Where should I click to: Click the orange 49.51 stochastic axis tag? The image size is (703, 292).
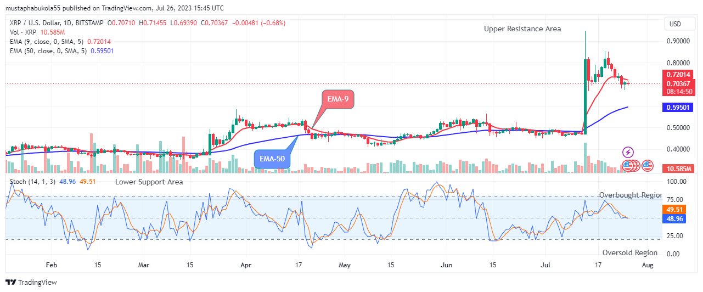(x=674, y=210)
